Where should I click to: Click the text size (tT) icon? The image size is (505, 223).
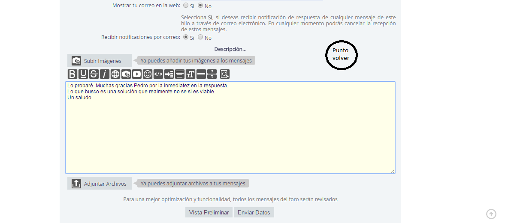[191, 74]
